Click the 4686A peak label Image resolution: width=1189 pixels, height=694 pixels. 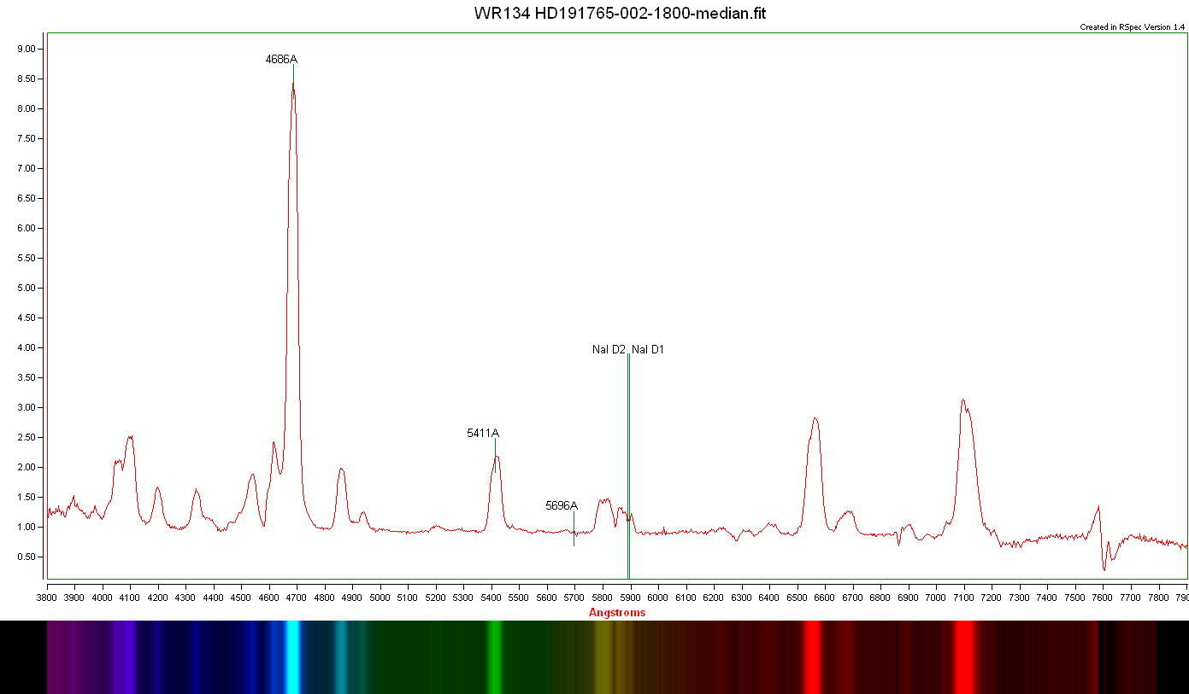click(x=281, y=60)
